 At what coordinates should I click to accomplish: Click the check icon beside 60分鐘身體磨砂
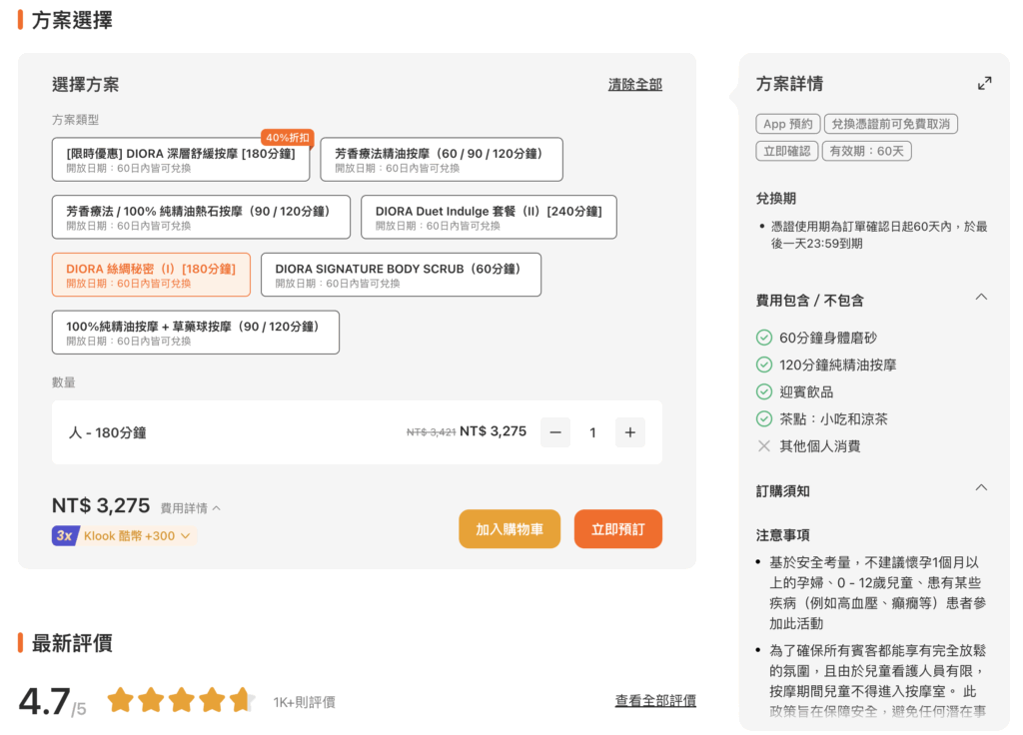[764, 338]
